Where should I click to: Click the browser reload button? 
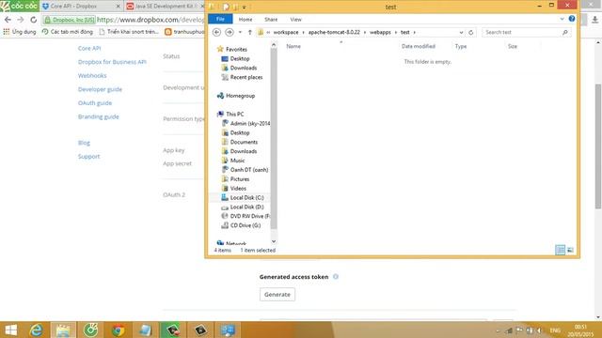pyautogui.click(x=34, y=20)
